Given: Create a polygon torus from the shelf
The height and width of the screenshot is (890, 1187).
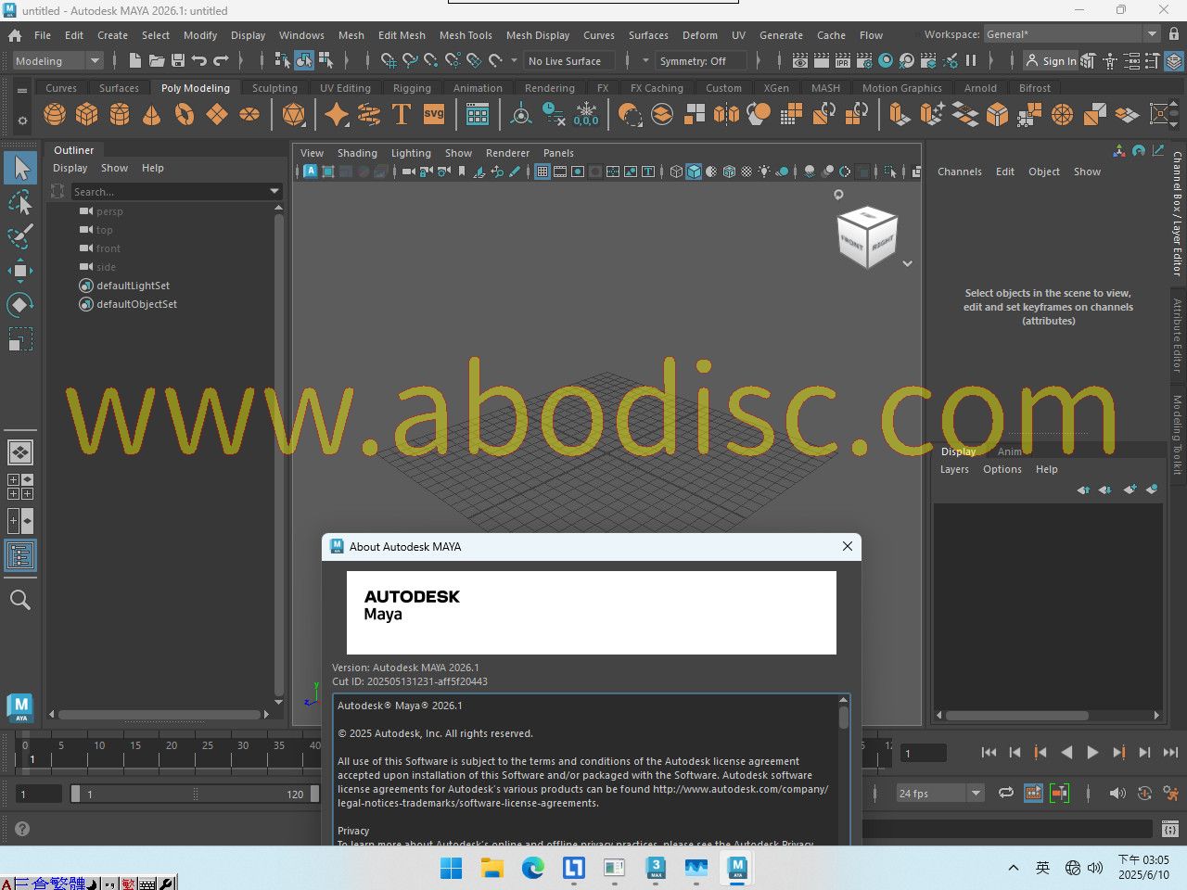Looking at the screenshot, I should (185, 114).
